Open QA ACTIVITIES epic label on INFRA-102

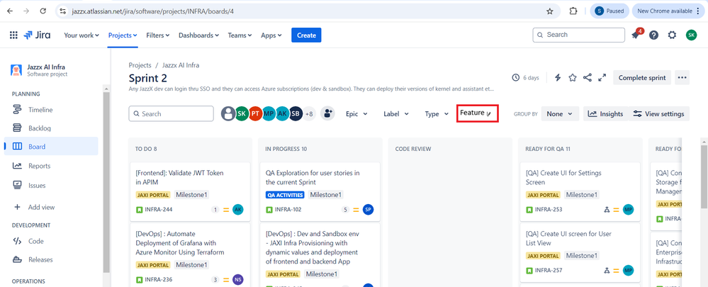285,195
